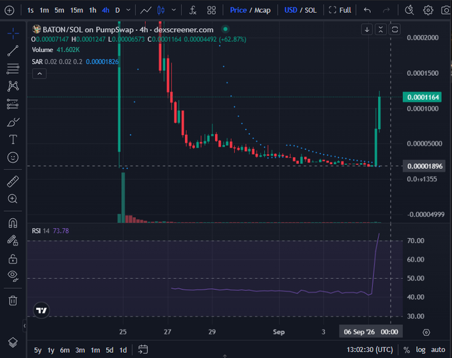Screen dimensions: 452x358
Task: Switch denomination to SOL
Action: [310, 11]
